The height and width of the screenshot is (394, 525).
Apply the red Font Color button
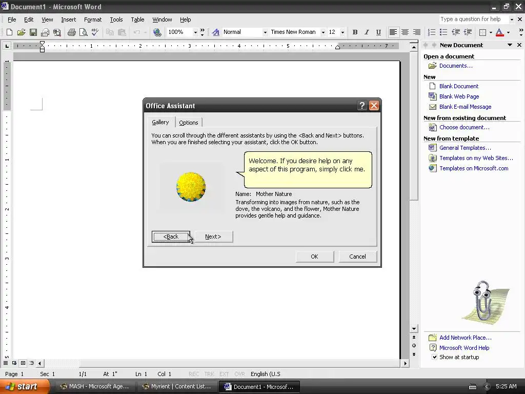point(499,32)
